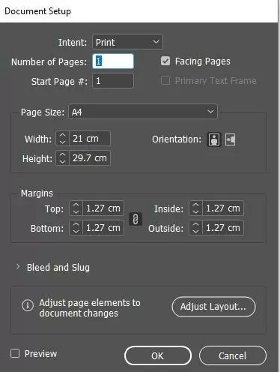The height and width of the screenshot is (372, 280).
Task: Open the Page Size A4 dropdown
Action: click(143, 112)
